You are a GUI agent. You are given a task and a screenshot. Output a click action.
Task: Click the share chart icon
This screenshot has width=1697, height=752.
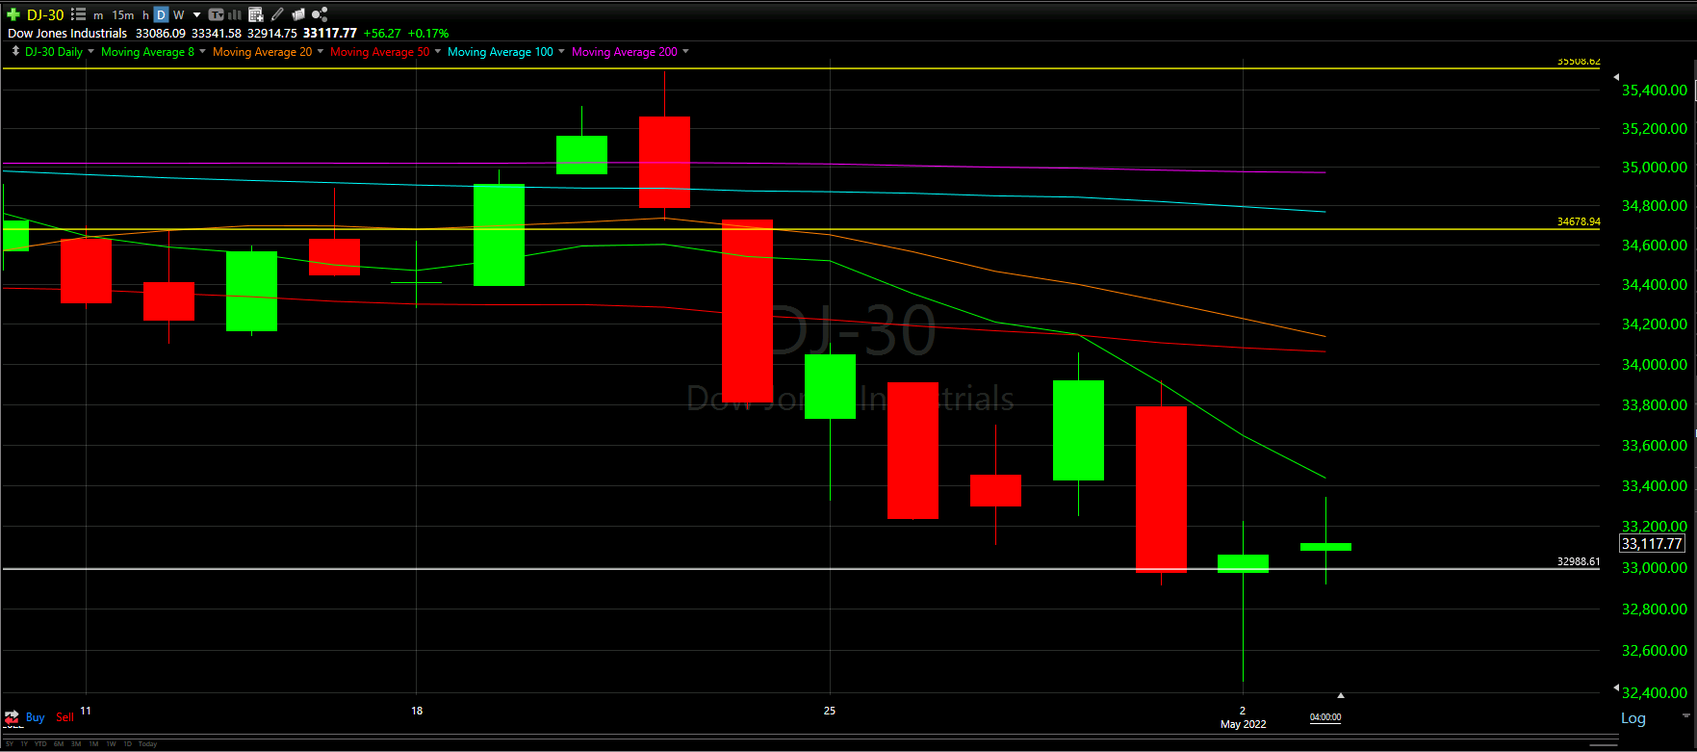click(x=320, y=14)
